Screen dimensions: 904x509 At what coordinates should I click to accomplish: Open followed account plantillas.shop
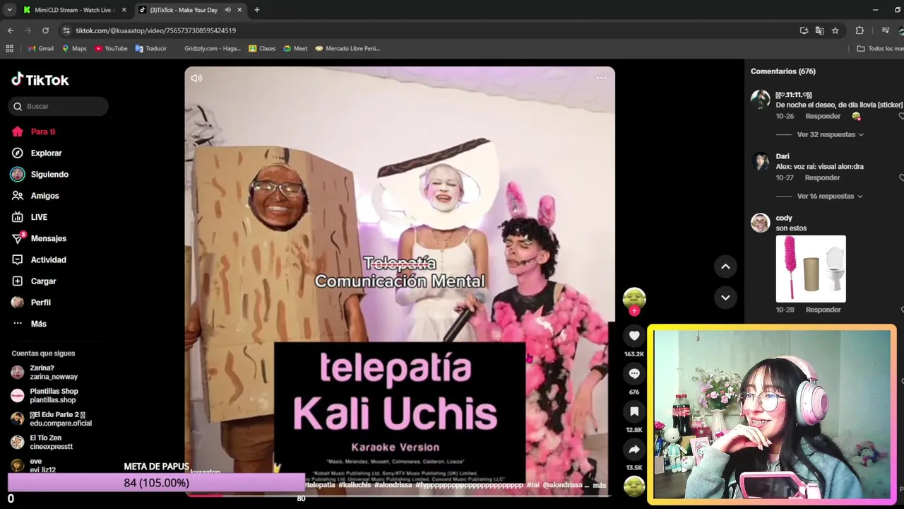tap(55, 395)
